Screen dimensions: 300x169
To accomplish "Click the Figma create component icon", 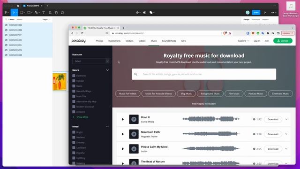I will point(137,13).
